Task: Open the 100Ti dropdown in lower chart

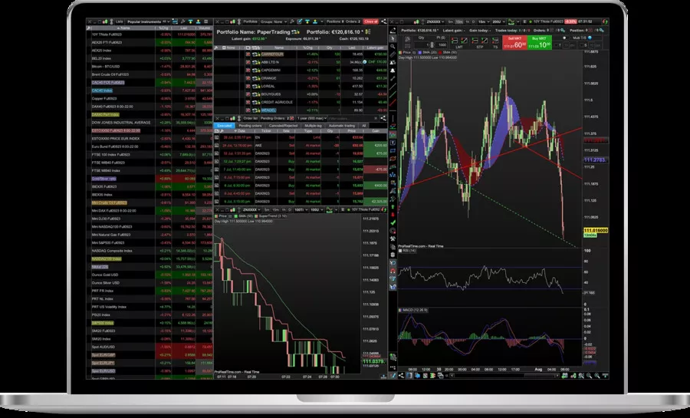Action: (x=301, y=210)
